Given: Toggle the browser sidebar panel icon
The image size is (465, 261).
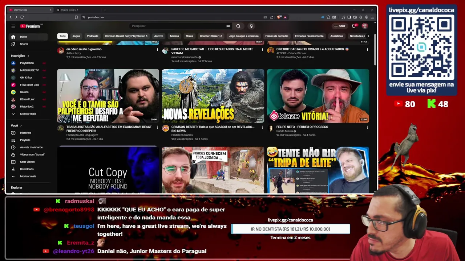Looking at the screenshot, I should click(x=349, y=17).
